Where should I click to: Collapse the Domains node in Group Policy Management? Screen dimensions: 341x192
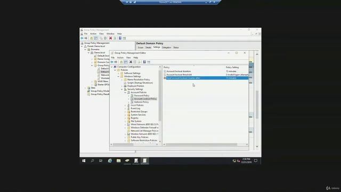[x=85, y=50]
